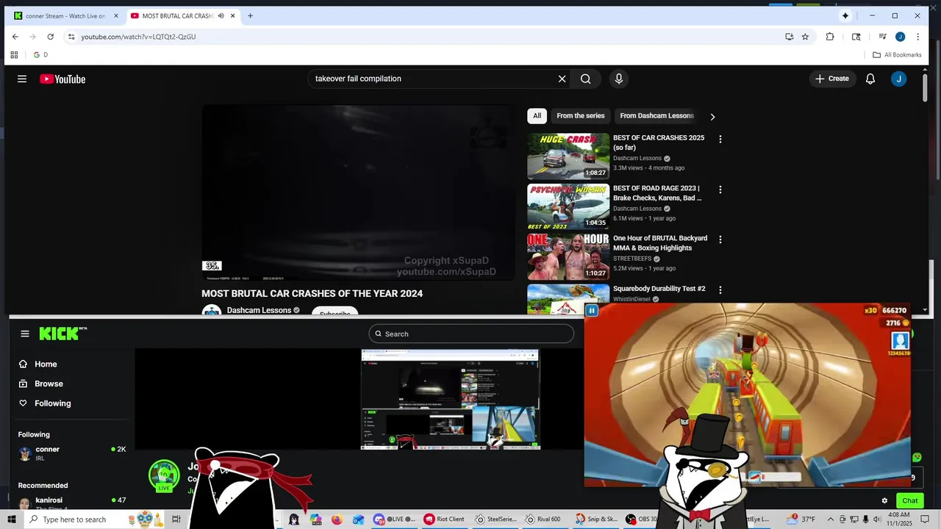Open the All Bookmarks folder

click(897, 54)
